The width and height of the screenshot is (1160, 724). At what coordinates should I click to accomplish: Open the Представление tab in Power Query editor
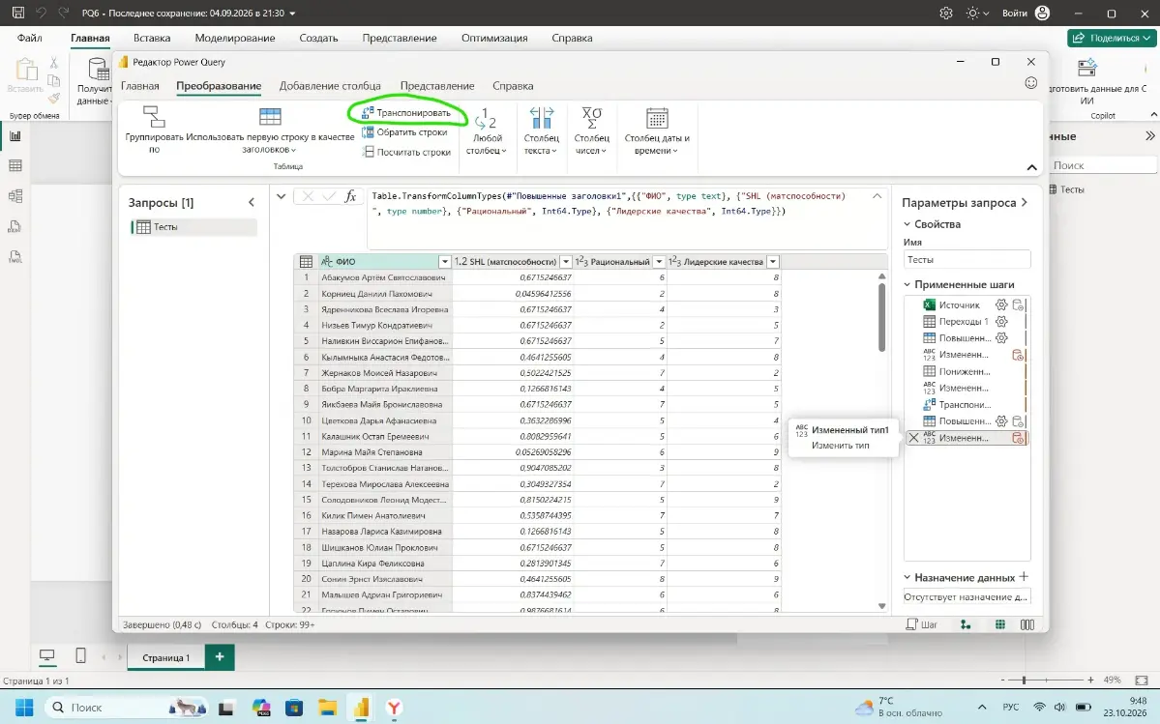pyautogui.click(x=437, y=86)
